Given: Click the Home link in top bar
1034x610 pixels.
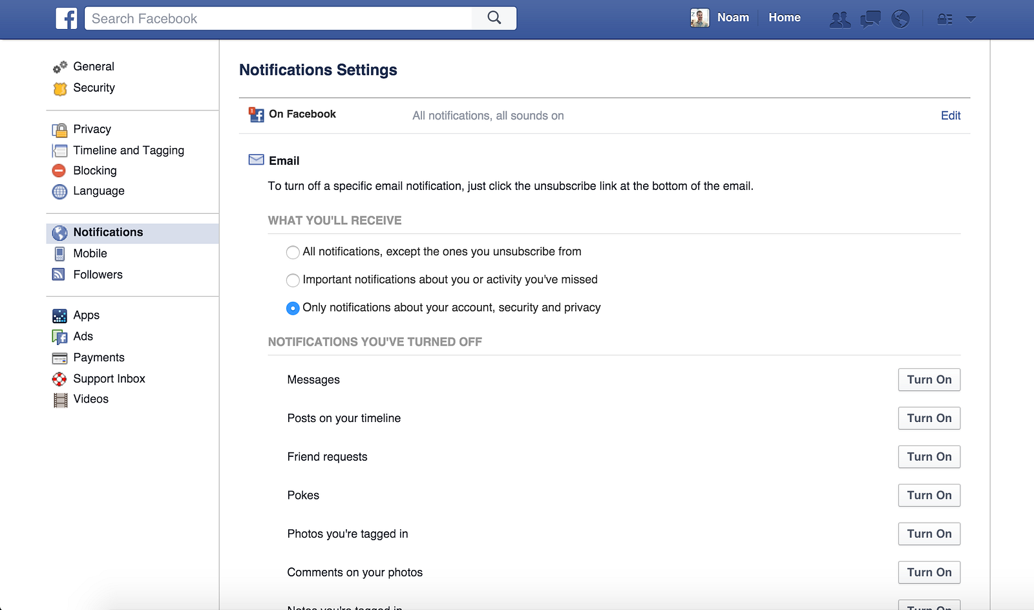Looking at the screenshot, I should (785, 17).
